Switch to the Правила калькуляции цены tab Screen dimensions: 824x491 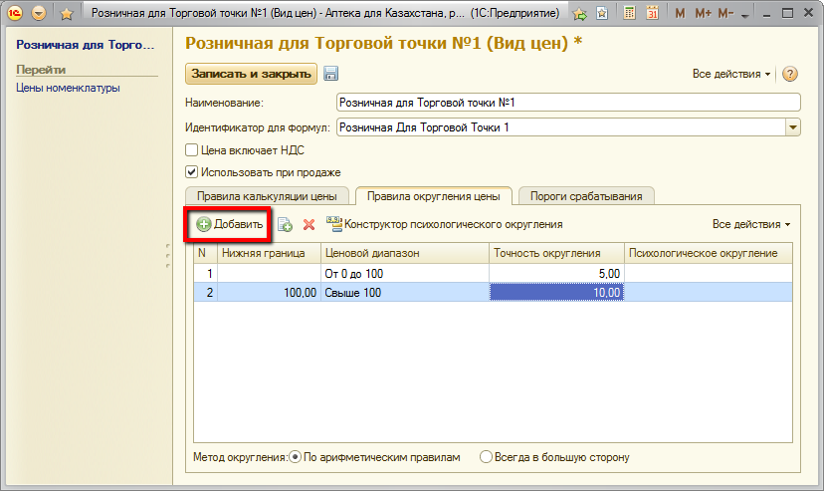pyautogui.click(x=268, y=196)
